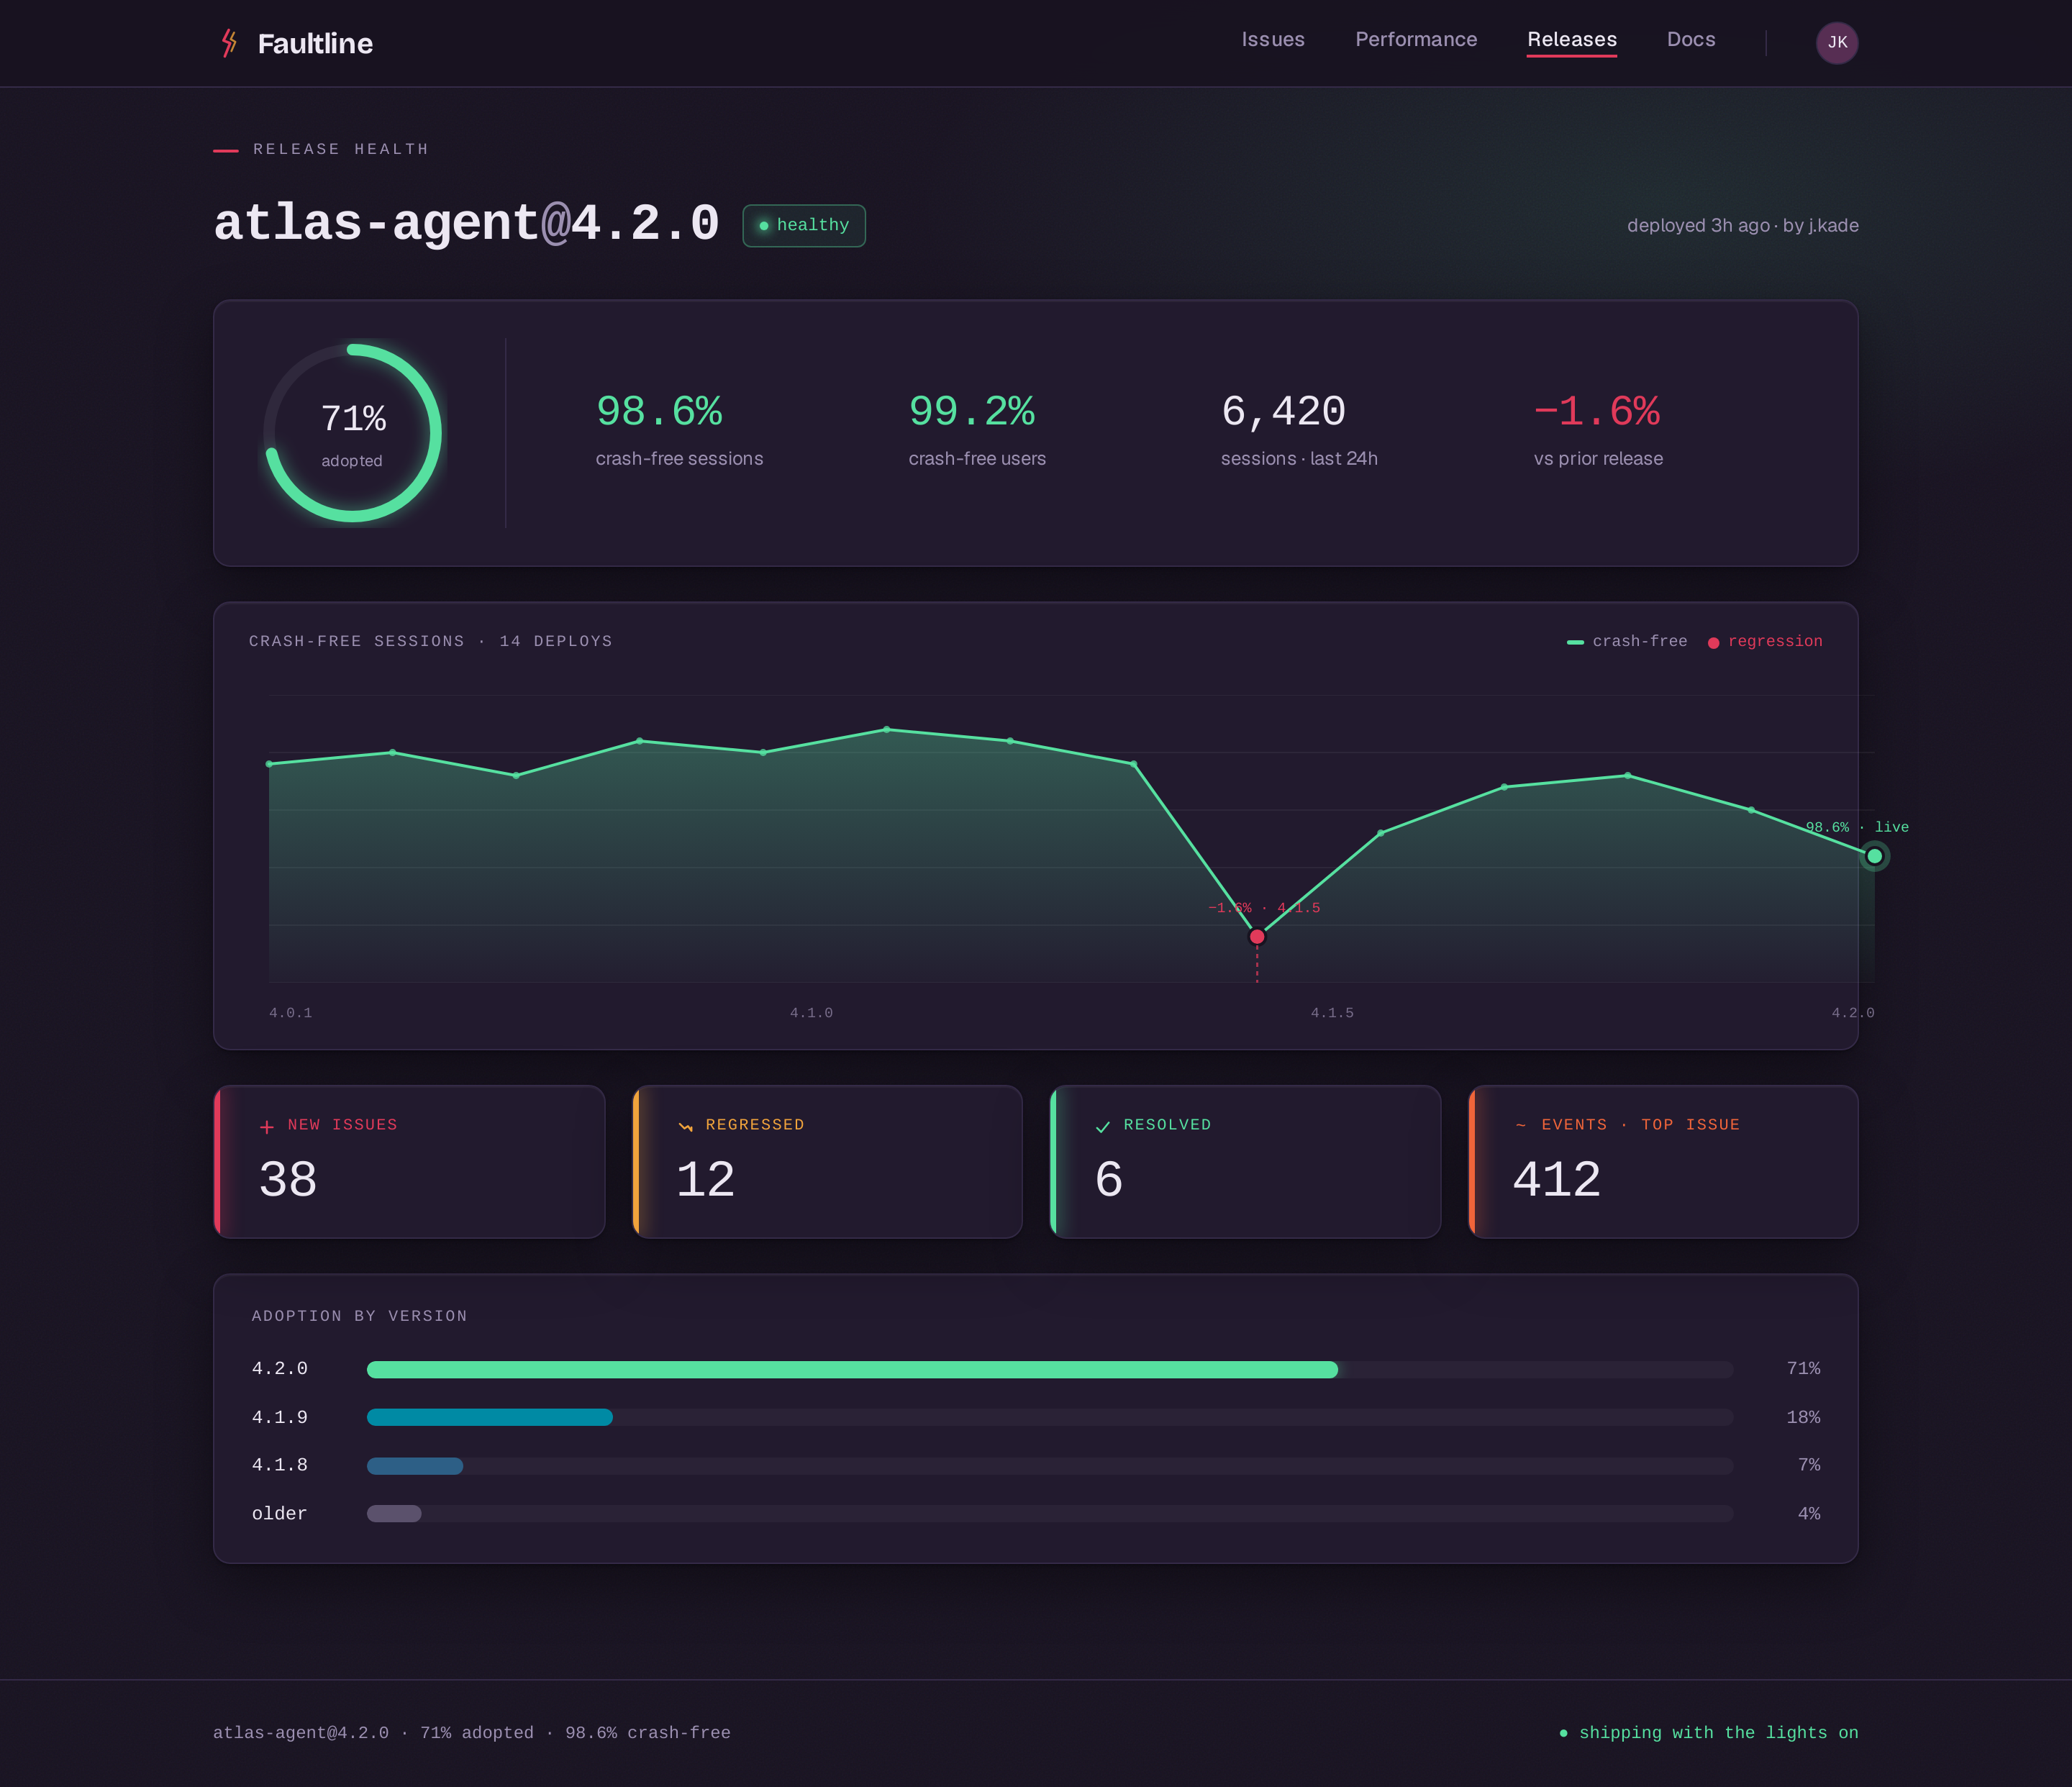Click the 4.1.9 adoption bar

pyautogui.click(x=1050, y=1417)
